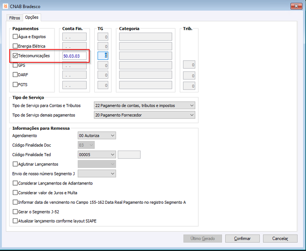Open Envio de nosso número Segmento J dropdown
This screenshot has width=306, height=251.
click(x=97, y=174)
